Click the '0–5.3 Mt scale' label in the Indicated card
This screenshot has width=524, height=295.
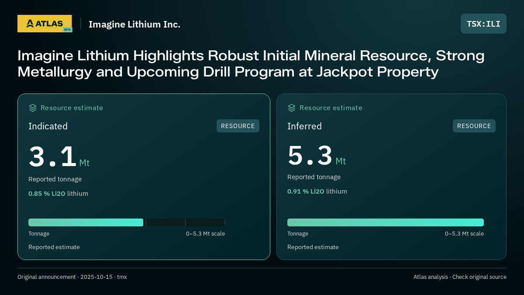pyautogui.click(x=205, y=234)
